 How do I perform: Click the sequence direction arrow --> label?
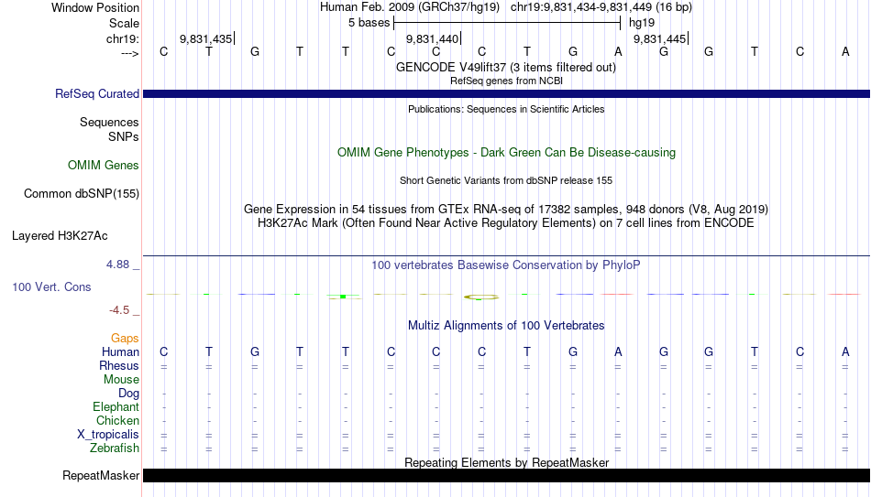pos(130,53)
